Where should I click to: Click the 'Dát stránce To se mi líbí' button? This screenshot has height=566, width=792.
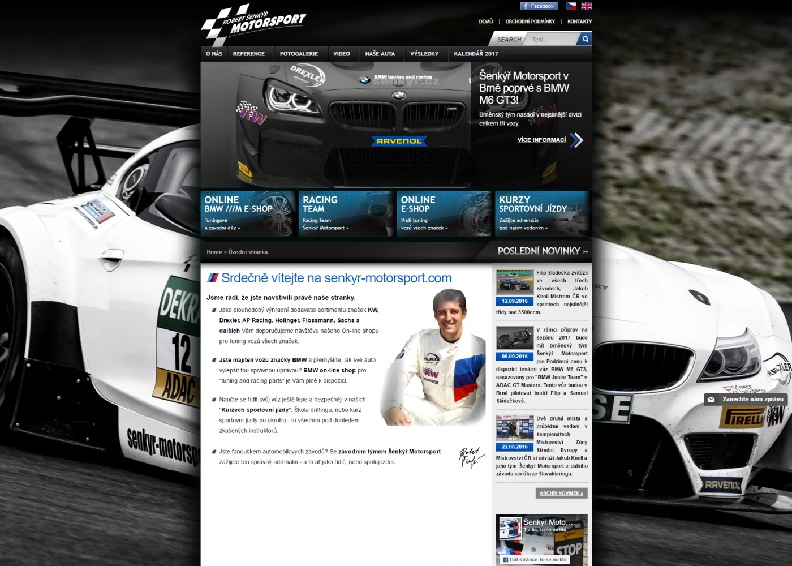535,559
